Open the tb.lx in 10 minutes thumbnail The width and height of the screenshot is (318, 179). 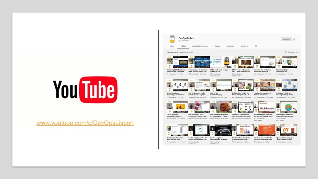[x=199, y=85]
